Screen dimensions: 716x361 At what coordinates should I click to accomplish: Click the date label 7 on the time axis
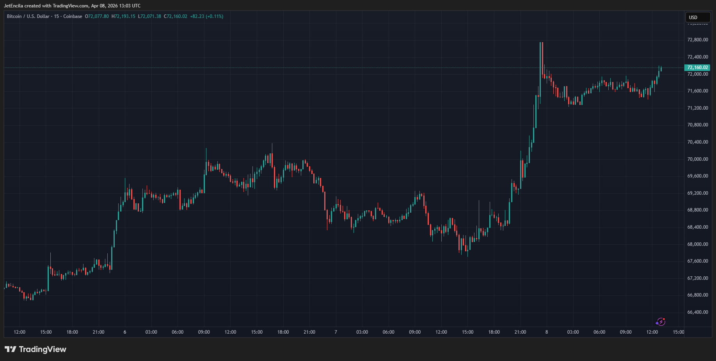tap(336, 332)
